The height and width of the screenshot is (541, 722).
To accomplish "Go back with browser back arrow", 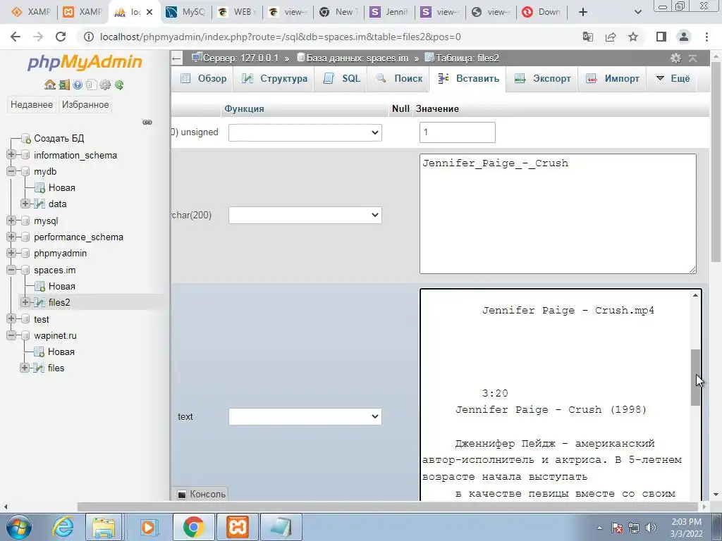I will coord(16,37).
